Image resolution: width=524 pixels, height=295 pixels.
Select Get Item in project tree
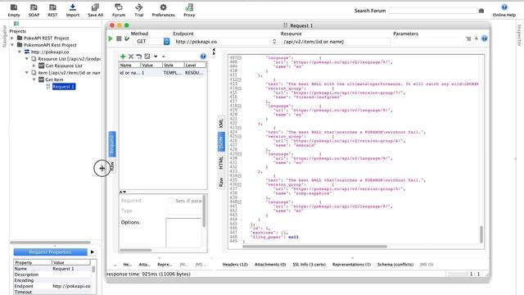(x=54, y=79)
